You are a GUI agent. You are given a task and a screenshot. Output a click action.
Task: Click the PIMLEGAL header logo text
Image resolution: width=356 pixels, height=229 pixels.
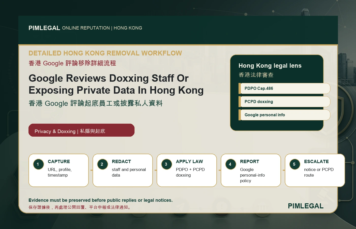coord(44,28)
